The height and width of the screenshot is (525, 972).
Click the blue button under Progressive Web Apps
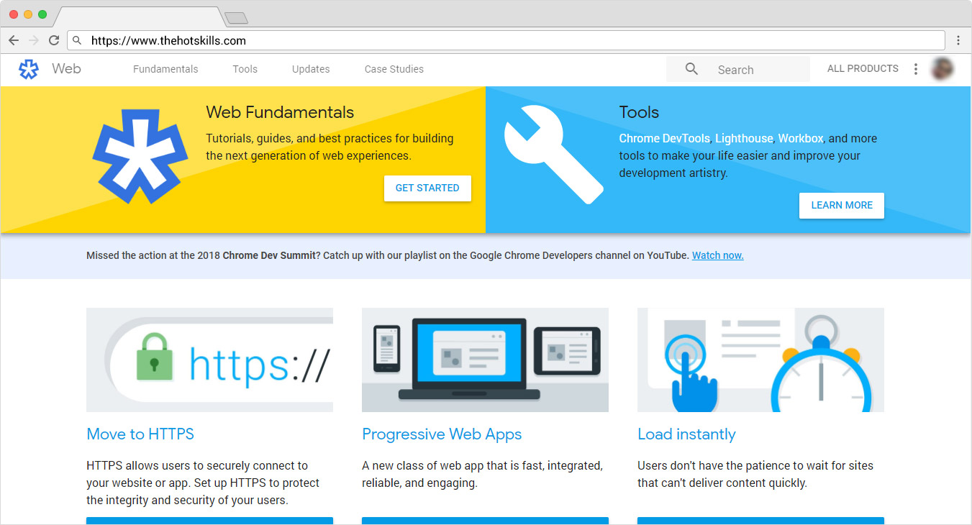(x=485, y=521)
